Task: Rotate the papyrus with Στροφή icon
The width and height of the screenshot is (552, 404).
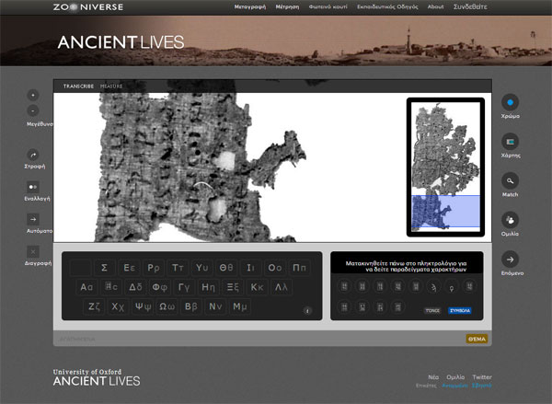Action: coord(33,155)
